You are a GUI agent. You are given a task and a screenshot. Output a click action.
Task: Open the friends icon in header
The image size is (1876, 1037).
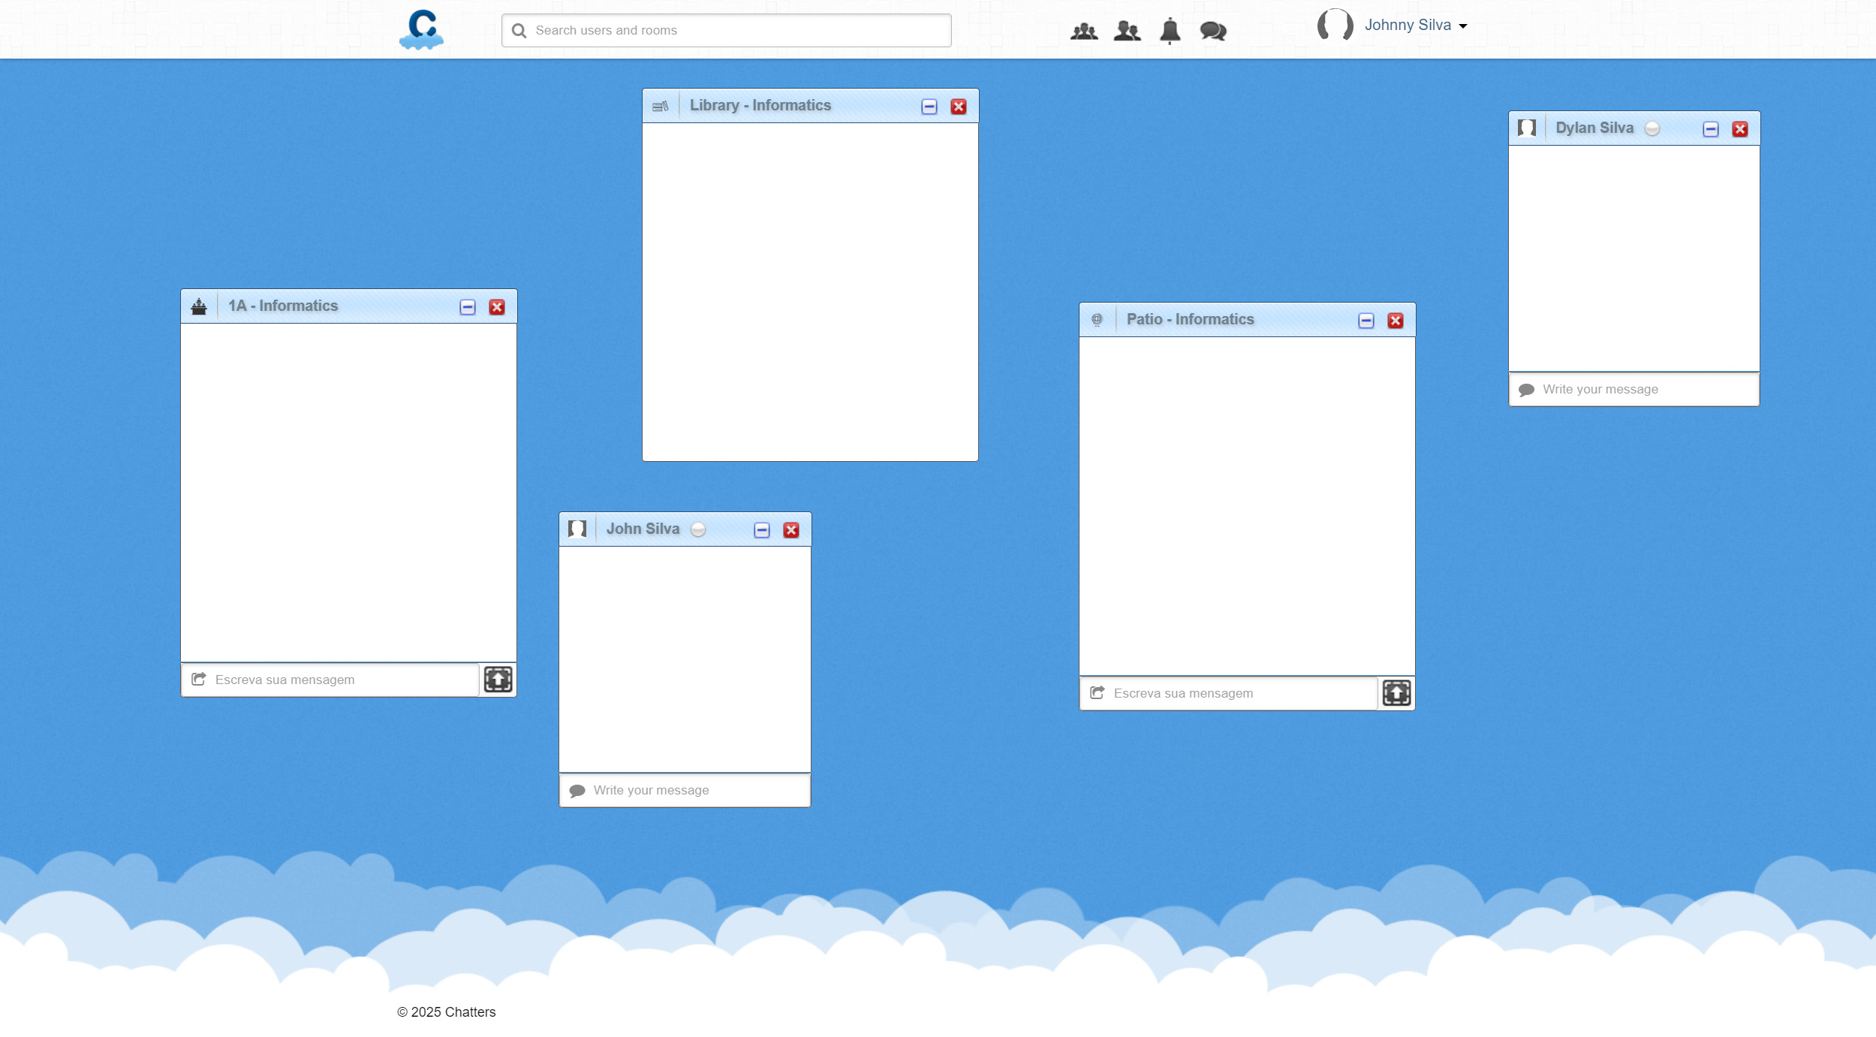[x=1127, y=31]
